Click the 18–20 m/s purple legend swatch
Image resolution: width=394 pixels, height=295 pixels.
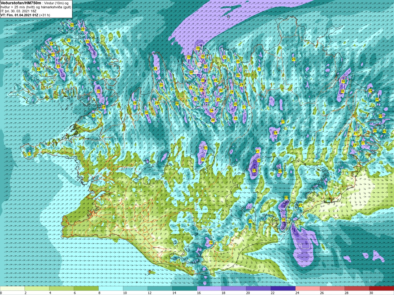tap(234, 289)
